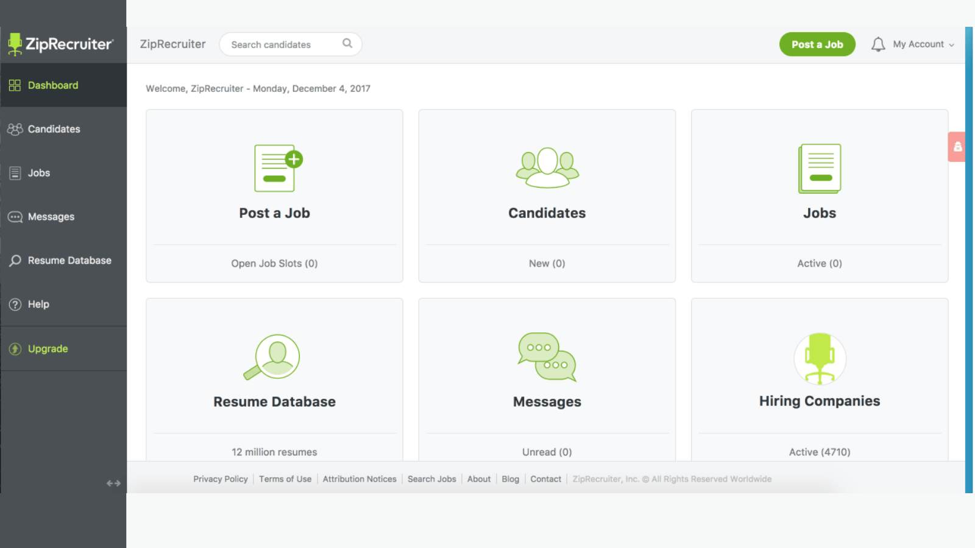Click the Candidates people group icon
Screen dimensions: 975x548
(x=547, y=167)
